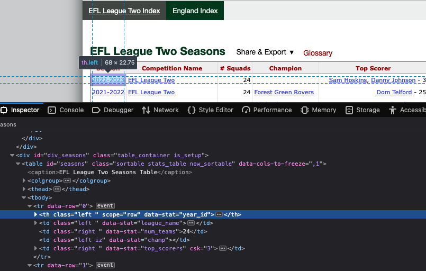Click the EFL League Two Index tab
This screenshot has height=271, width=426.
click(124, 11)
